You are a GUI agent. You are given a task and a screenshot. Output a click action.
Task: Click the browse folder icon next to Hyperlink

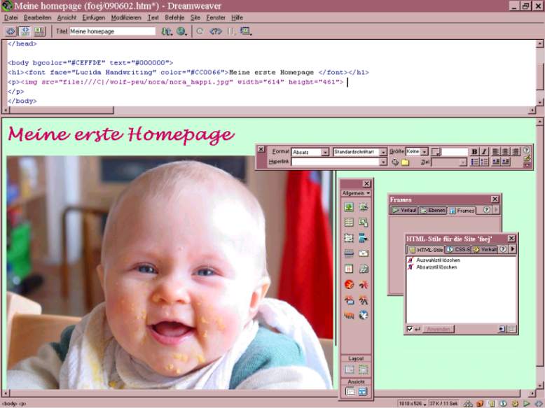pyautogui.click(x=405, y=162)
